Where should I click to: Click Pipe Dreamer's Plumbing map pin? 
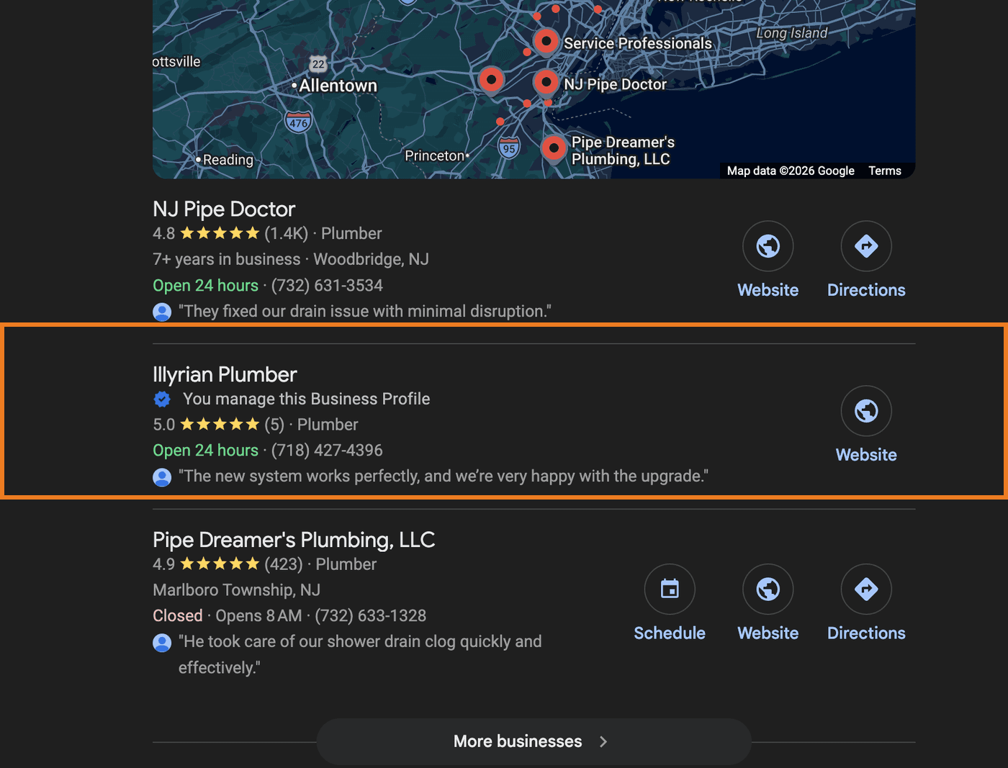(x=554, y=149)
